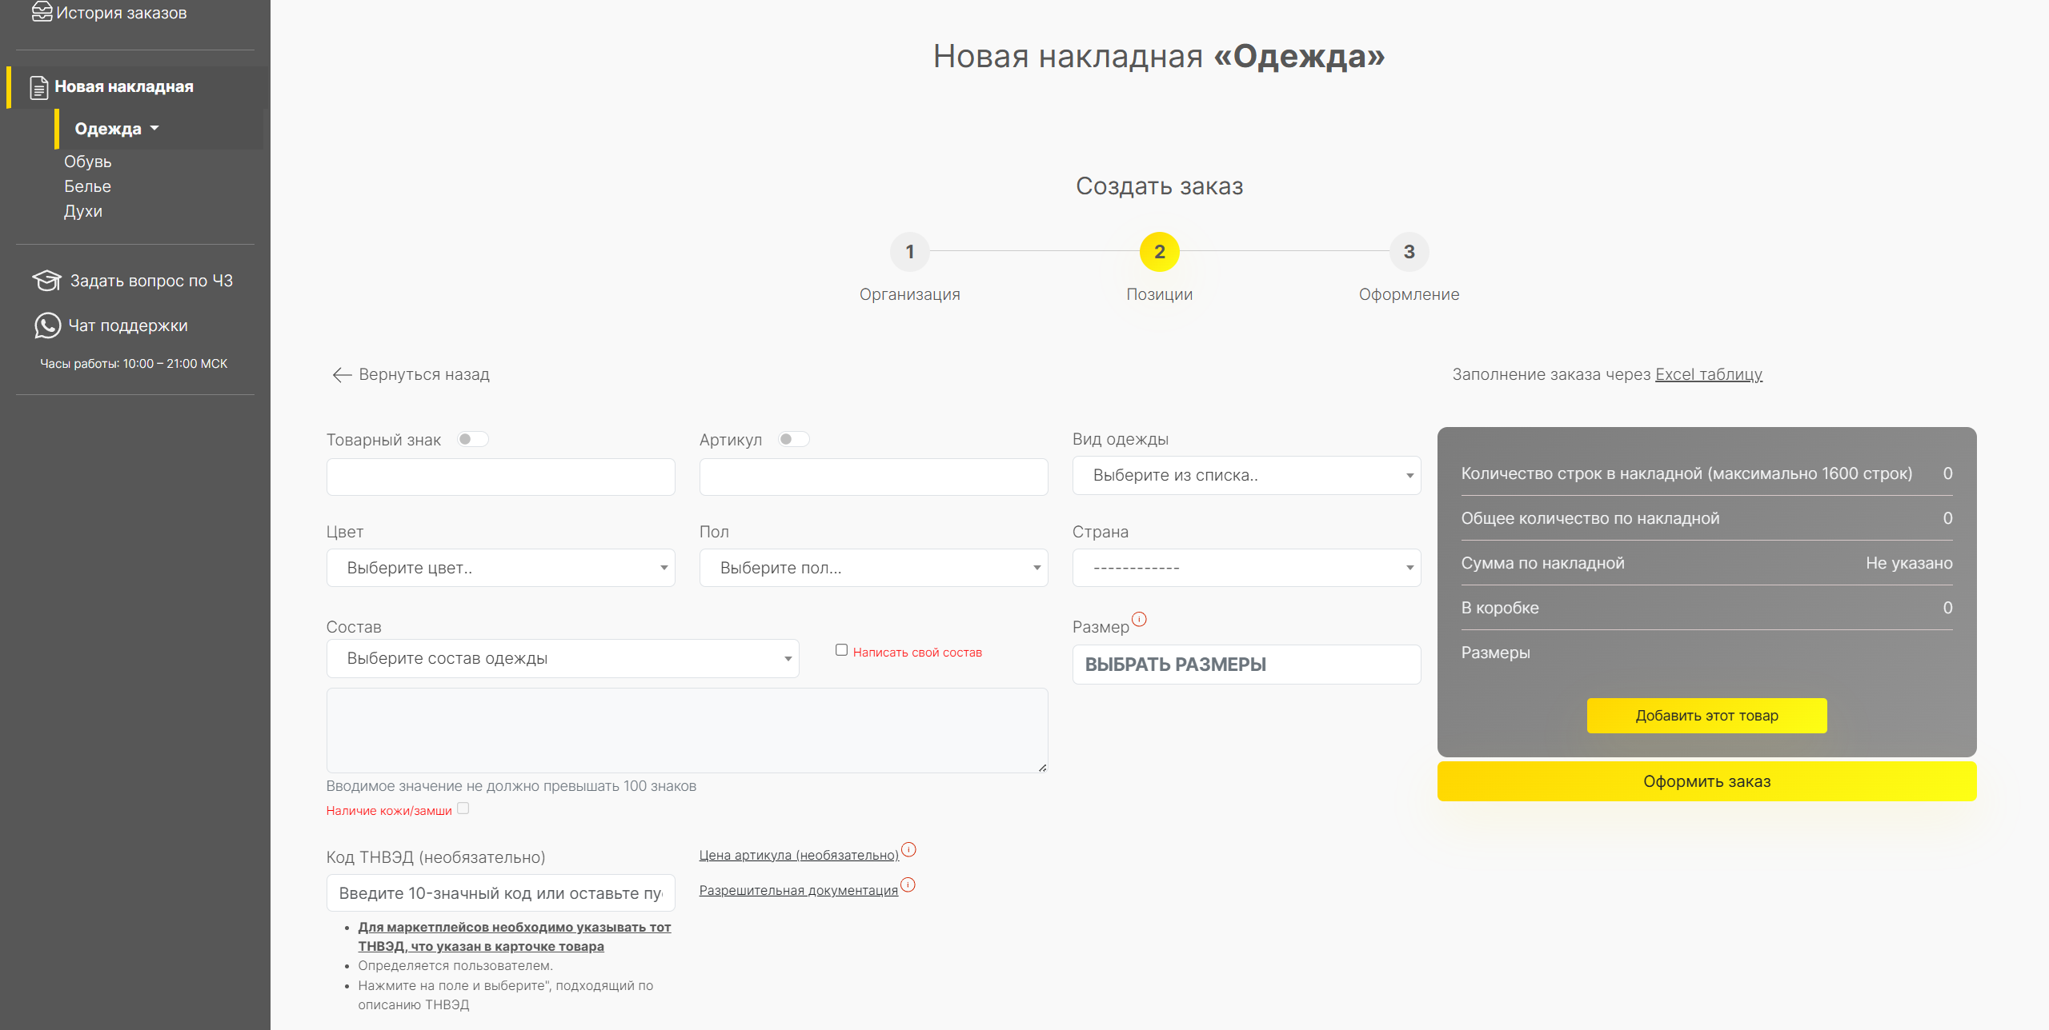Viewport: 2049px width, 1030px height.
Task: Check the Написать свой состав checkbox
Action: coord(841,650)
